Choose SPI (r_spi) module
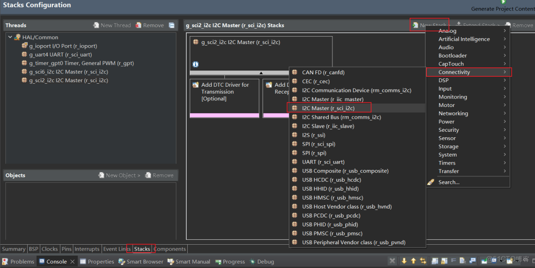 tap(357, 153)
